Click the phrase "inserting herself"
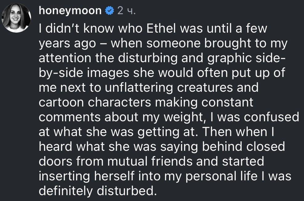The height and width of the screenshot is (201, 304). (86, 176)
